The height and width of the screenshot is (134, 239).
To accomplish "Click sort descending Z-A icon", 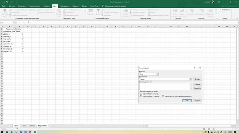I will click(x=86, y=14).
